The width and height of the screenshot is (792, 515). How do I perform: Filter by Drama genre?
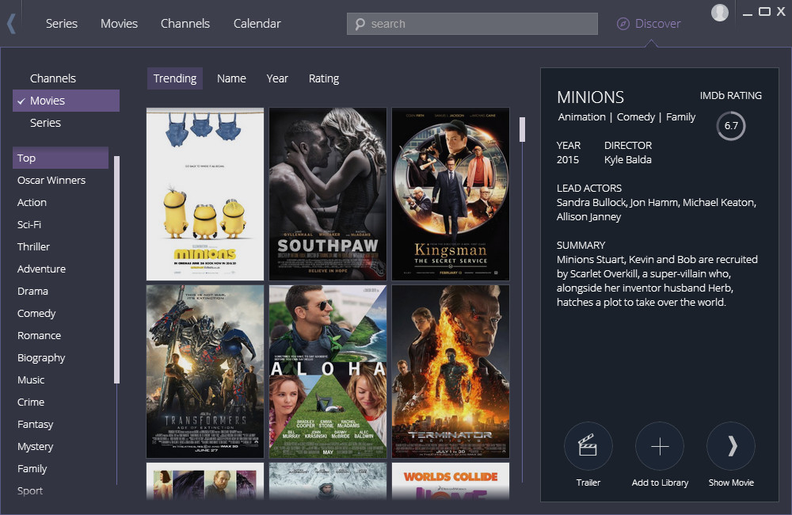[32, 291]
